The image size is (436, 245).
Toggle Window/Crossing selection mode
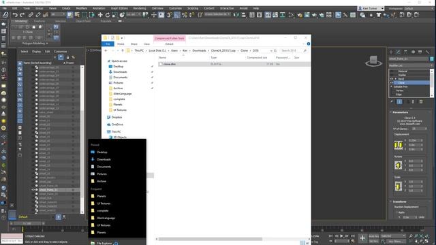click(92, 15)
